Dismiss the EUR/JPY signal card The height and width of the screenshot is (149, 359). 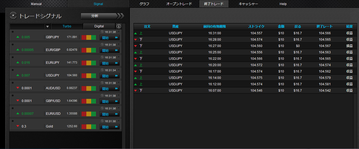[x=119, y=57]
